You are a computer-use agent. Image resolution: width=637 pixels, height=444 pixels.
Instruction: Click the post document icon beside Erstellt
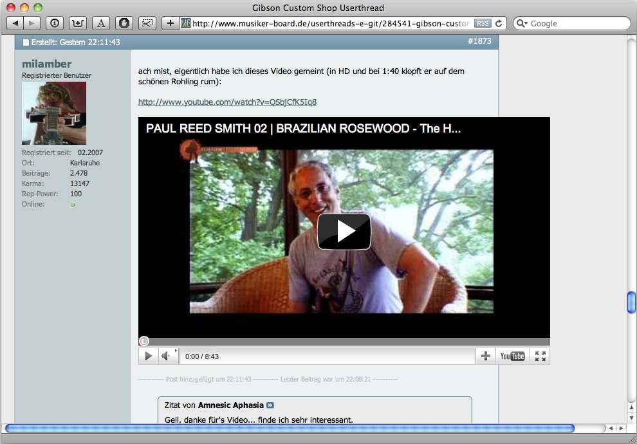tap(26, 42)
